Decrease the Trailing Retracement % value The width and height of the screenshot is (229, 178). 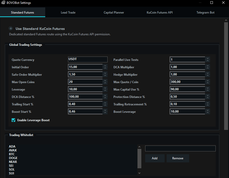(x=208, y=103)
